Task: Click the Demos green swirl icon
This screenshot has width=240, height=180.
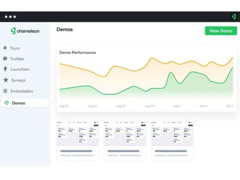Action: pyautogui.click(x=7, y=103)
